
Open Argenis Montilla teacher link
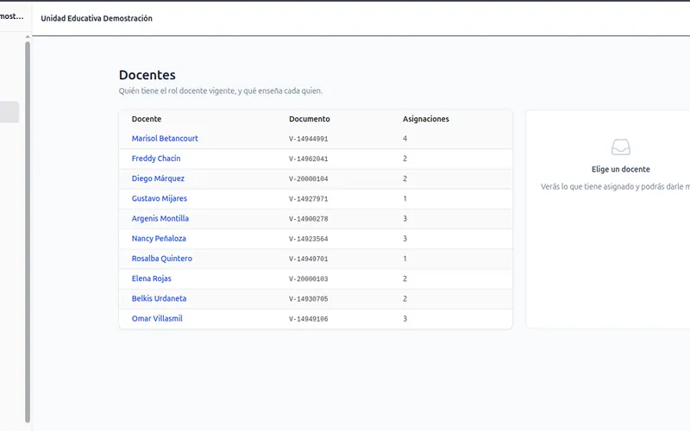[x=160, y=218]
